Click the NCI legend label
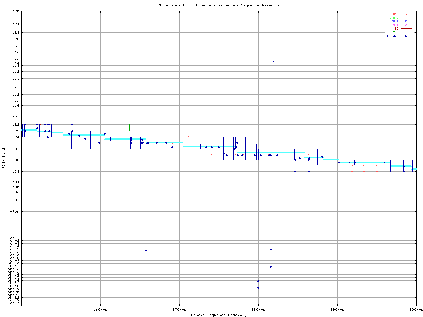Image resolution: width=423 pixels, height=317 pixels. [395, 21]
